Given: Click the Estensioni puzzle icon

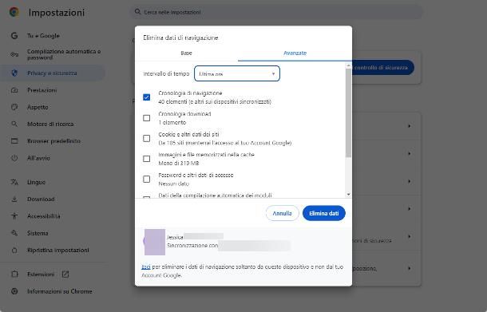Looking at the screenshot, I should point(14,274).
